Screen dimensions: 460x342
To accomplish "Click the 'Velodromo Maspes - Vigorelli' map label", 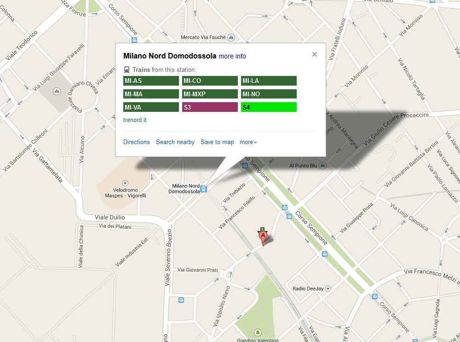I will [x=125, y=193].
